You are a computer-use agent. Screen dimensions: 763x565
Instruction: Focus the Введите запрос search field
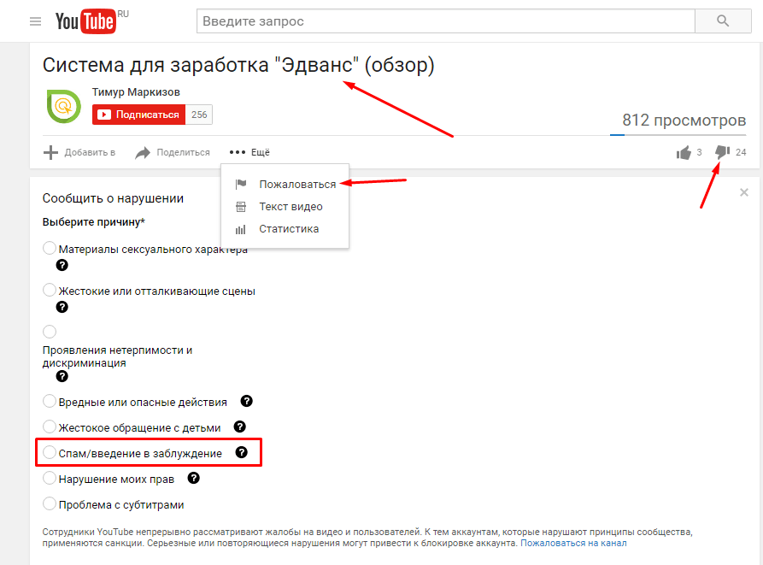(x=446, y=21)
